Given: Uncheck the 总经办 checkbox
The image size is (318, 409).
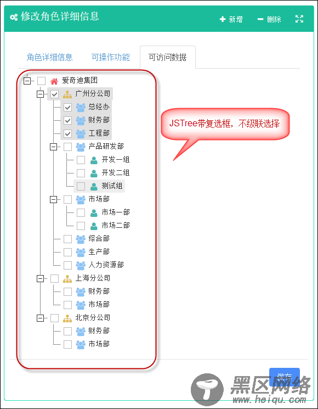Looking at the screenshot, I should [x=68, y=107].
